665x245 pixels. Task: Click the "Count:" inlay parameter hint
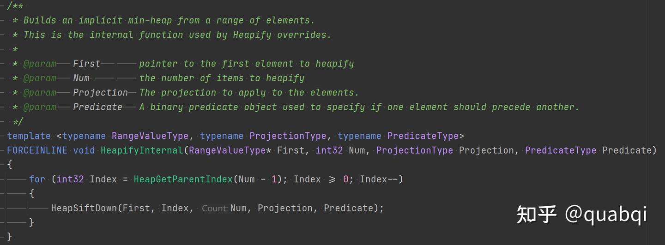[x=215, y=209]
